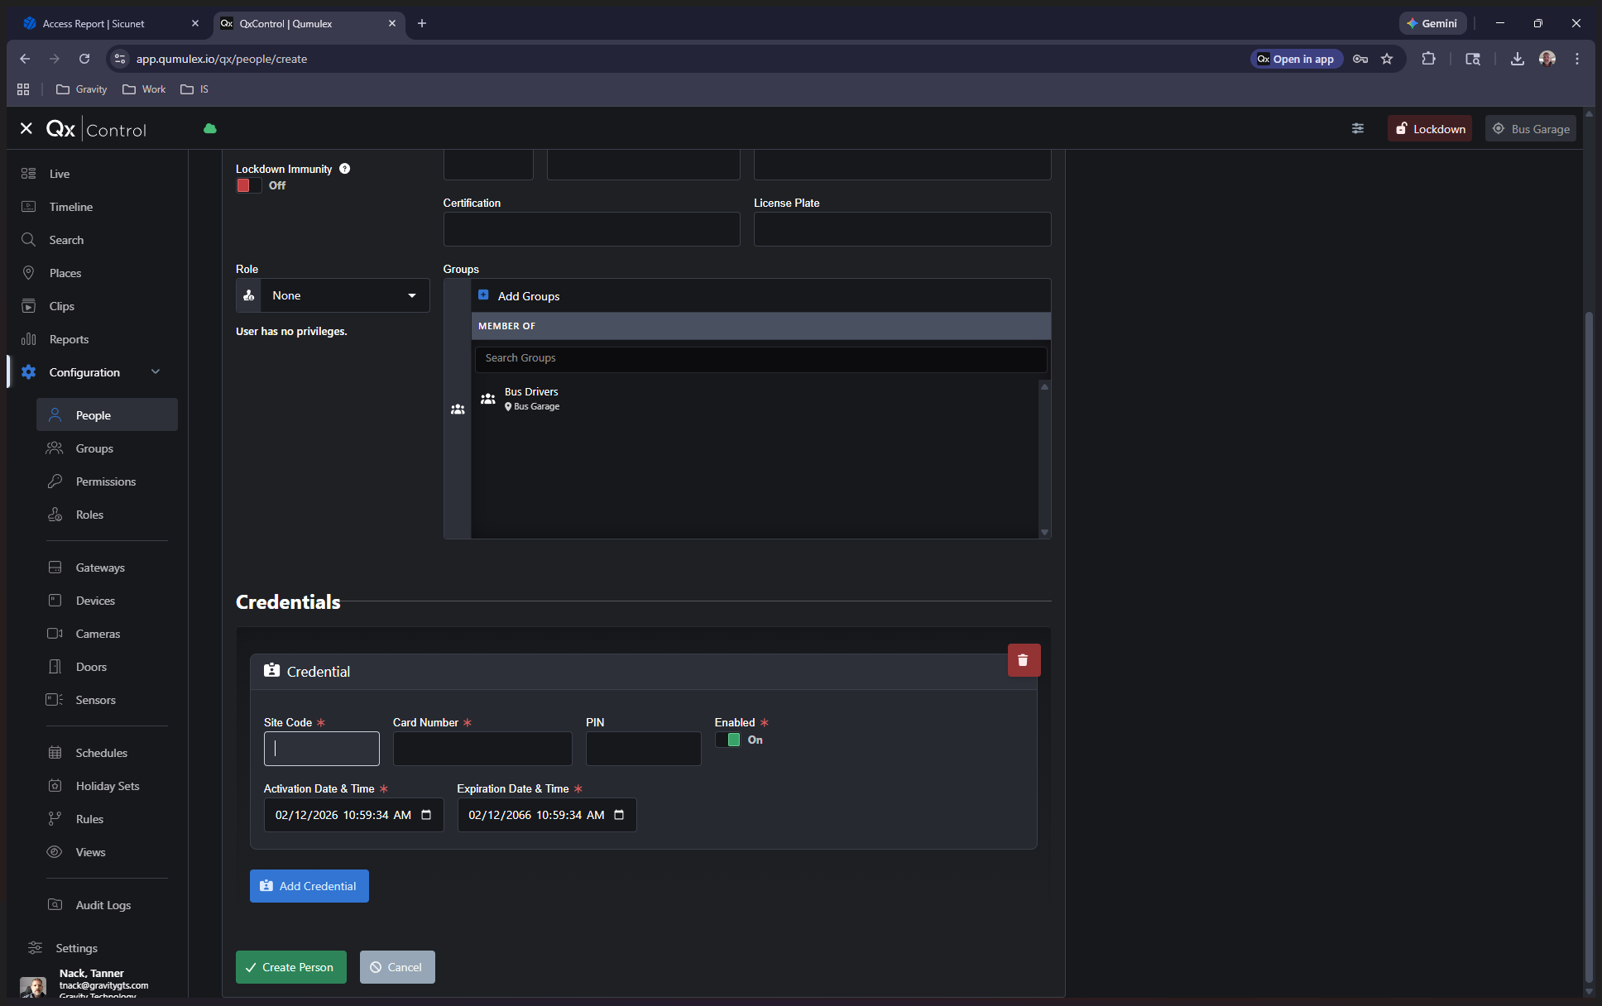The width and height of the screenshot is (1602, 1006).
Task: Open the filter sliders icon in header
Action: pos(1358,129)
